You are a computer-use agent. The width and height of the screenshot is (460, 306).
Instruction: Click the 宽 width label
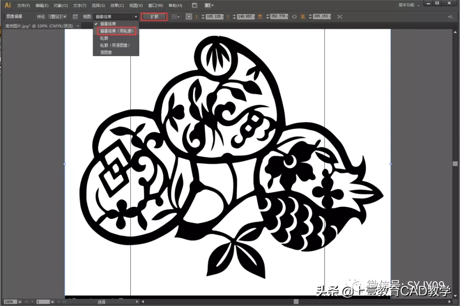(260, 17)
